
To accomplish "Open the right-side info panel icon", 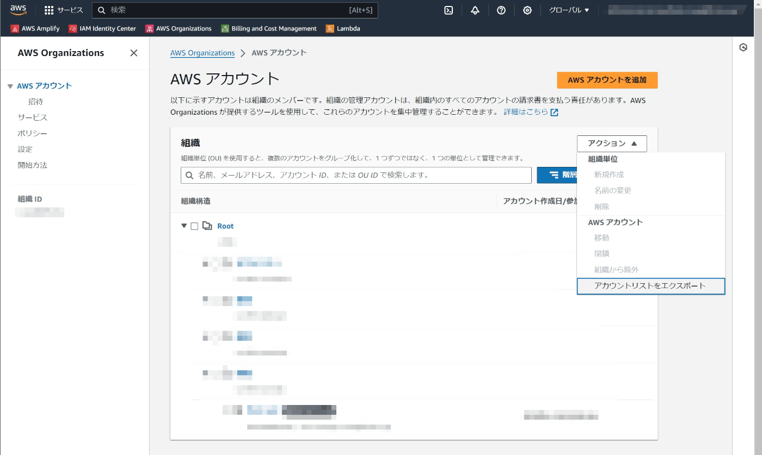I will (x=743, y=47).
